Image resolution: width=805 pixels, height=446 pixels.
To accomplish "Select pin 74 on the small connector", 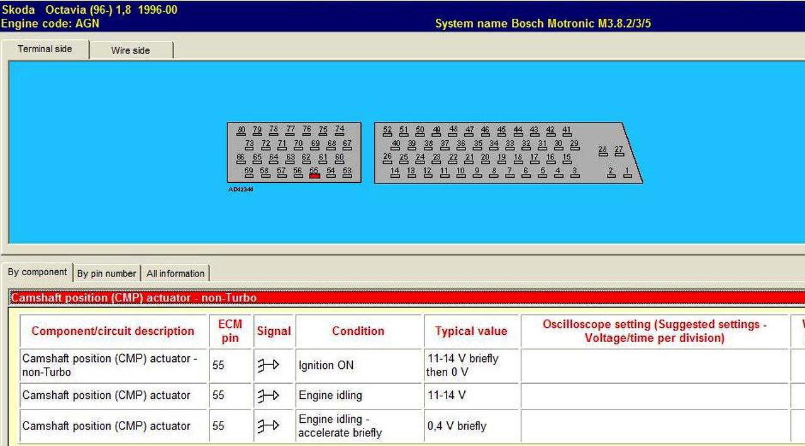I will (340, 131).
